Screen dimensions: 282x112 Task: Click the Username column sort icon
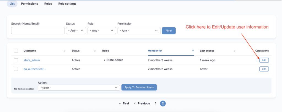coord(65,51)
